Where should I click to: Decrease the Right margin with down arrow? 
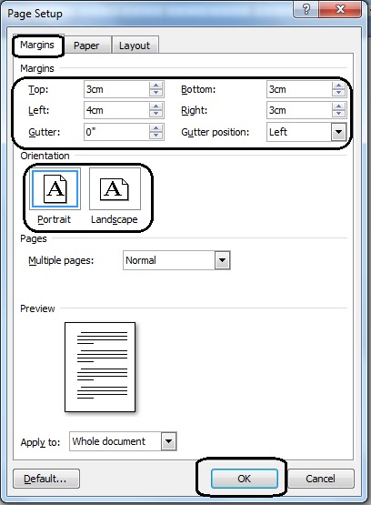coord(338,114)
